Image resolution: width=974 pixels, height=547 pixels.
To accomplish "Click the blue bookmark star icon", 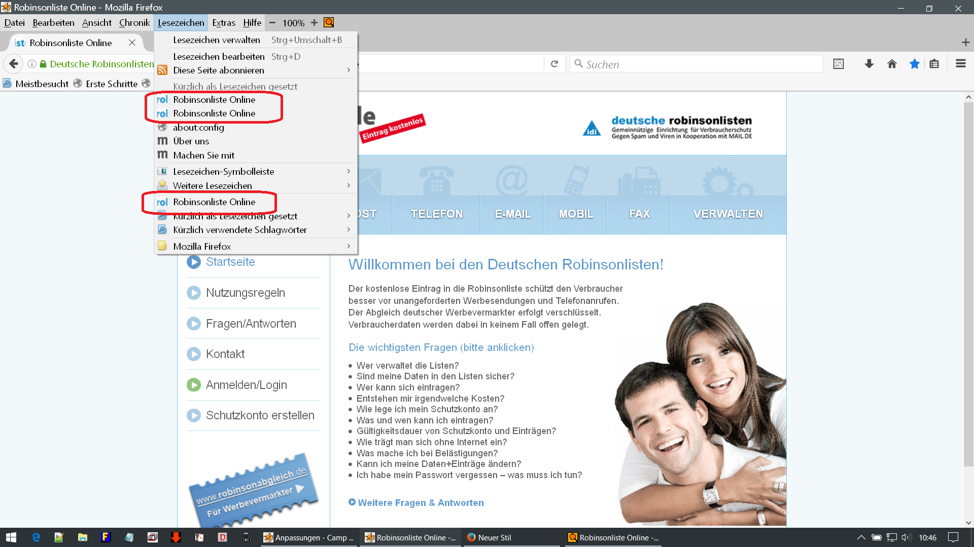I will (x=914, y=64).
